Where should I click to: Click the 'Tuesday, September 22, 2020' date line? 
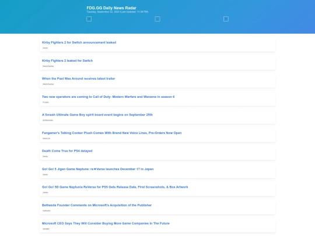pos(117,12)
